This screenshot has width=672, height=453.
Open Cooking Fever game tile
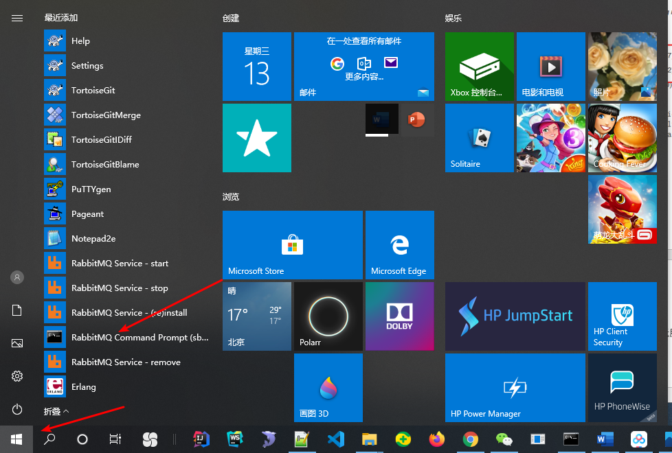tap(623, 138)
